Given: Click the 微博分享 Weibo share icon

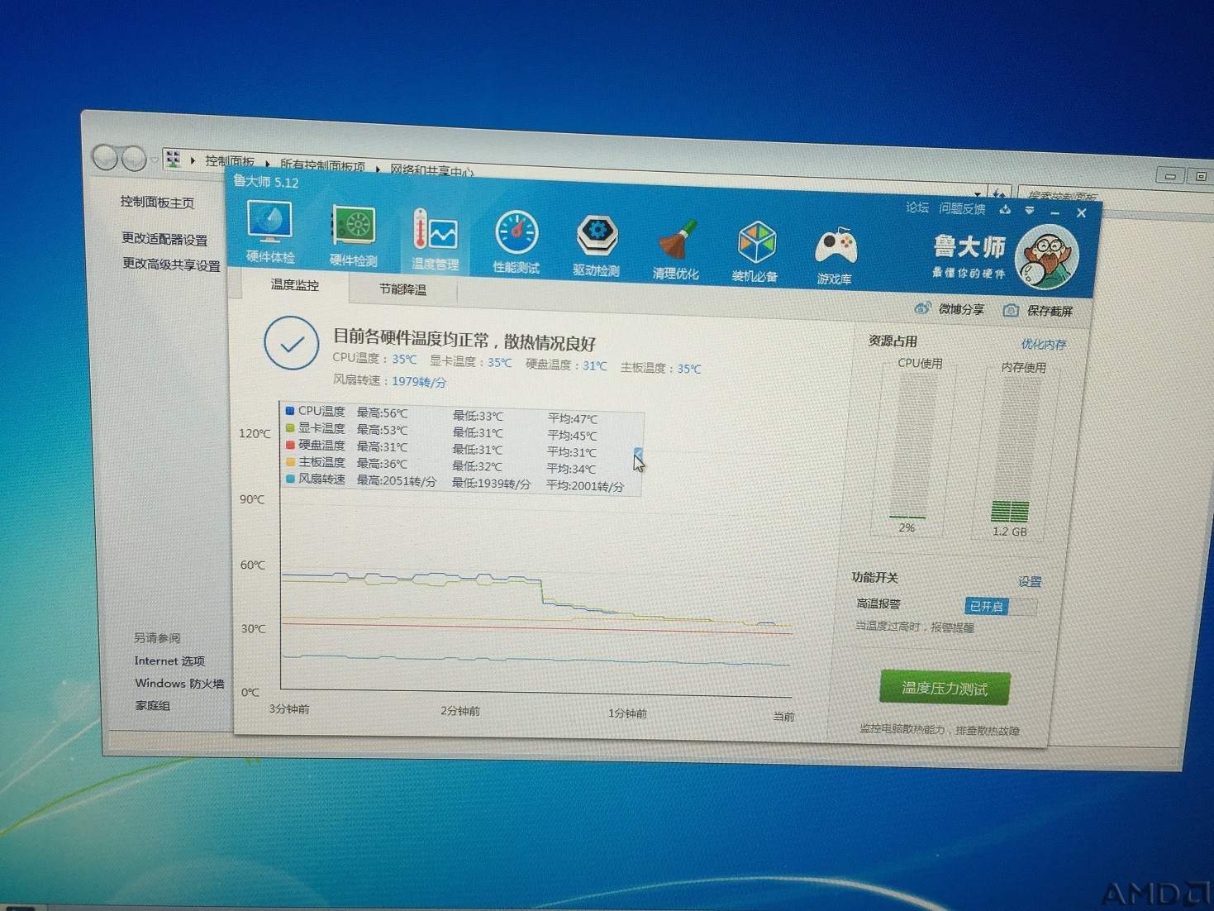Looking at the screenshot, I should (922, 308).
